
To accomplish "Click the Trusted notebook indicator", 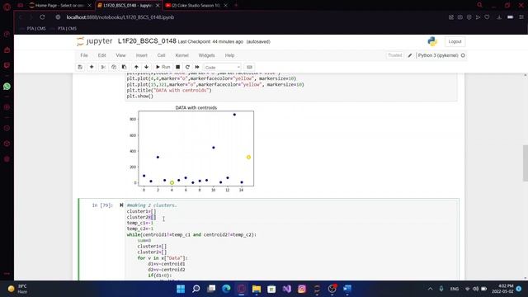I will point(394,55).
